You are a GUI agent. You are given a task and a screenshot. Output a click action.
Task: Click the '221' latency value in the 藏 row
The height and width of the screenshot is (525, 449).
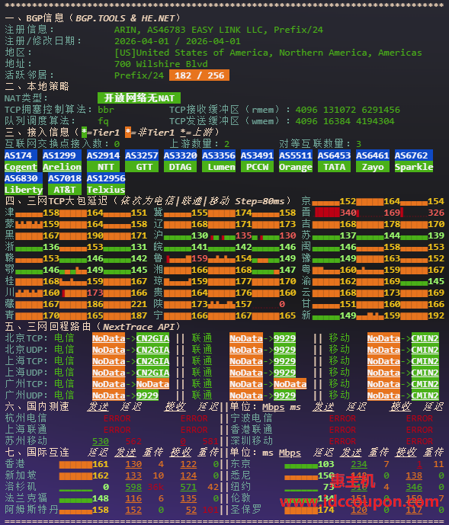click(x=139, y=304)
